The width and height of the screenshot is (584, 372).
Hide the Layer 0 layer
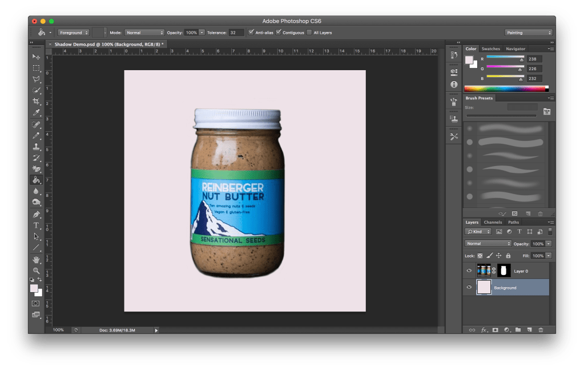click(469, 270)
